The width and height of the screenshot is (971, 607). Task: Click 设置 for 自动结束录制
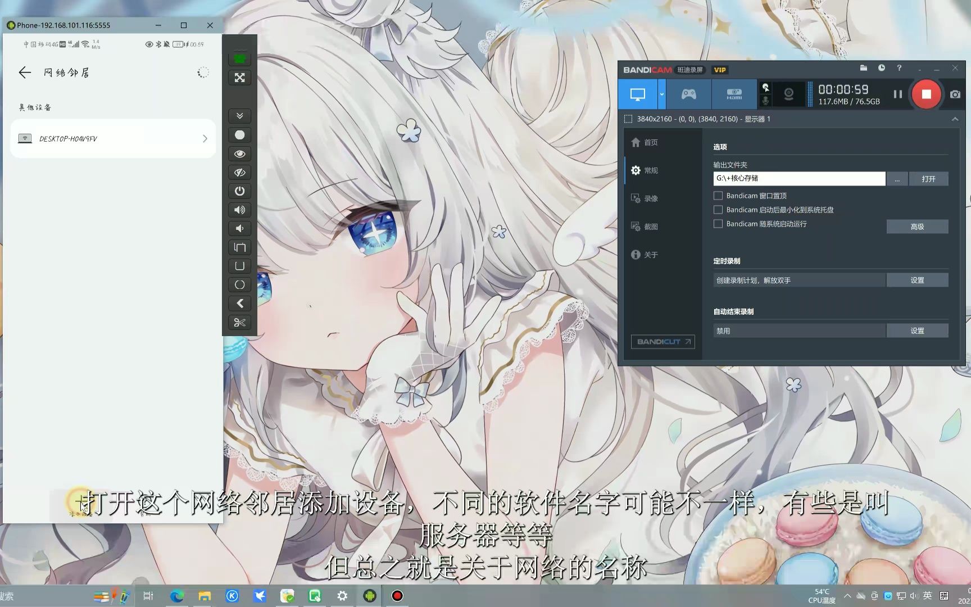tap(917, 330)
